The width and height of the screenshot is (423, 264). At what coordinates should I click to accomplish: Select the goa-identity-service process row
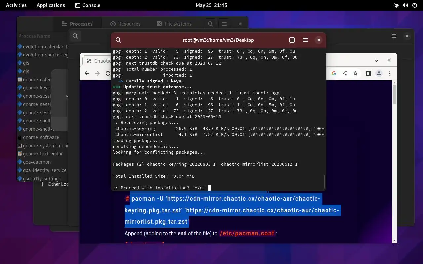tap(42, 170)
